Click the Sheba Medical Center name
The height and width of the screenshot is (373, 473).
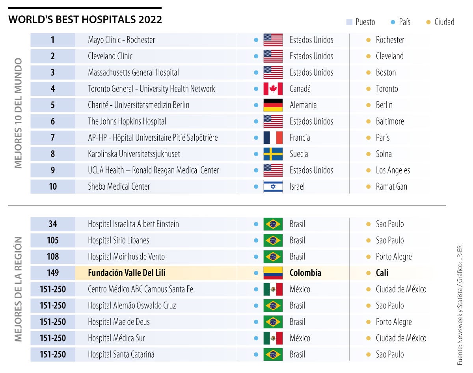pos(119,186)
